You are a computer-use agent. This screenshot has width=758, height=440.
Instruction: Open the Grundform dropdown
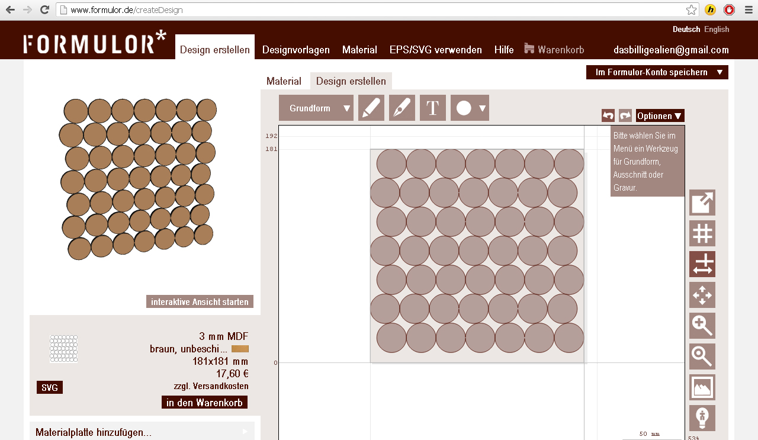316,108
